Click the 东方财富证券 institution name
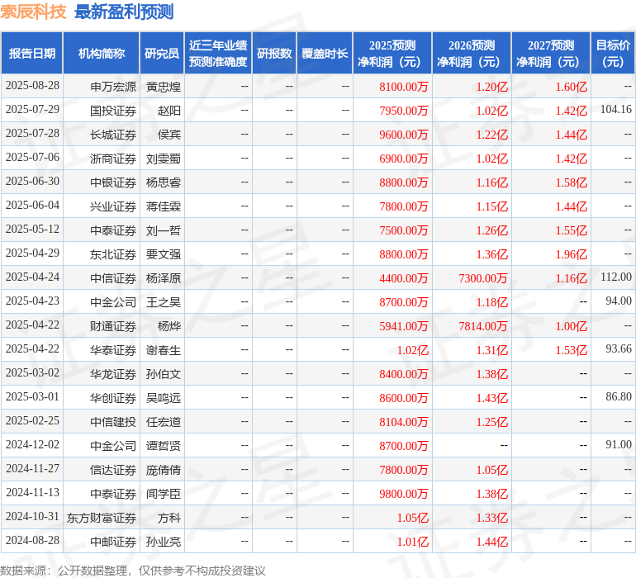This screenshot has width=636, height=578. pos(102,518)
